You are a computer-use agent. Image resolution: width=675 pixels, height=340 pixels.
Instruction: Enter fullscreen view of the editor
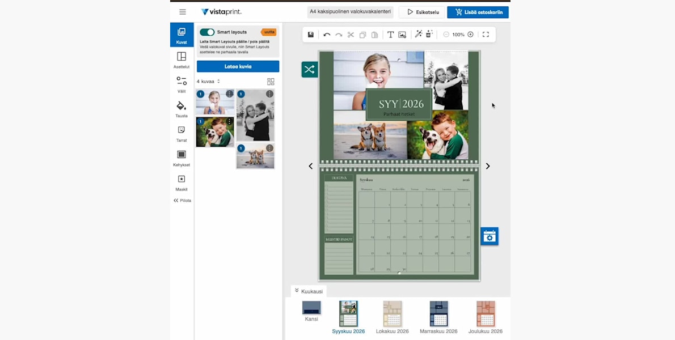(486, 35)
